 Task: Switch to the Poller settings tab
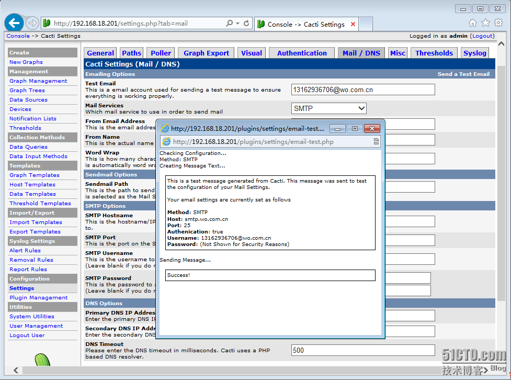tap(161, 53)
